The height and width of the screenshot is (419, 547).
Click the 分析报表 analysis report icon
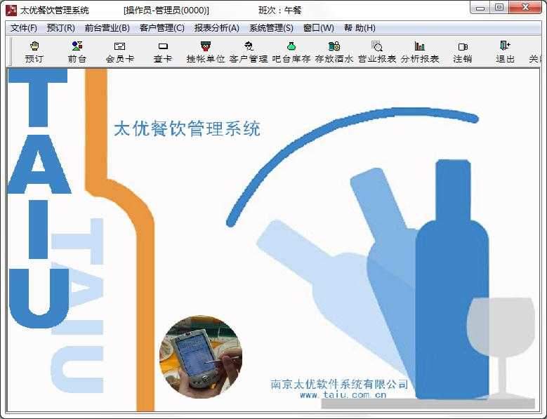coord(420,52)
